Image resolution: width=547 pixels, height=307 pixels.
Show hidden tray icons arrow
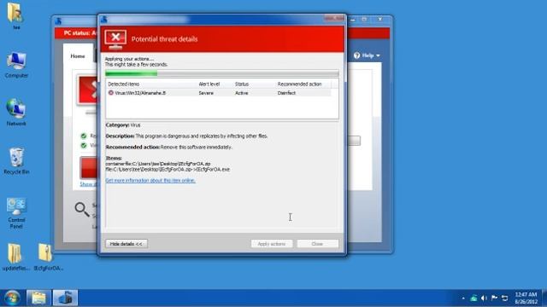click(463, 298)
